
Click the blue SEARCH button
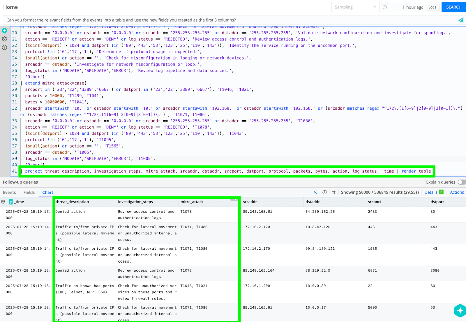pyautogui.click(x=454, y=7)
